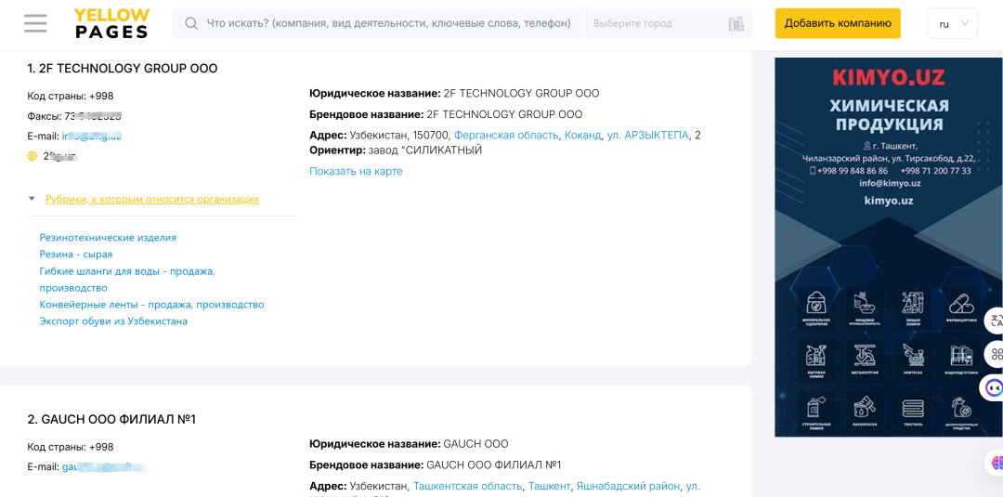Open the hamburger navigation menu

36,23
